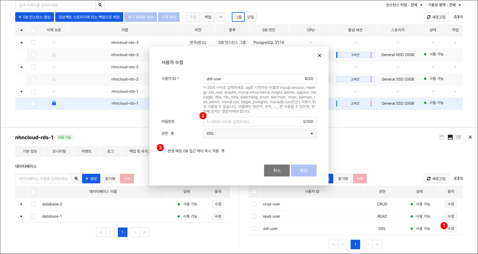The height and width of the screenshot is (254, 478).
Task: Click the database name search magnifier icon
Action: (76, 179)
